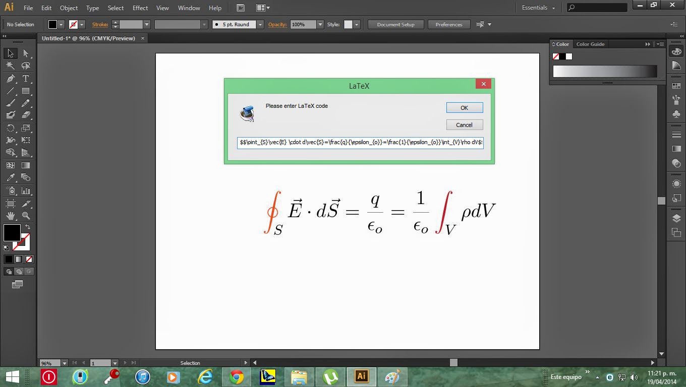Screen dimensions: 686x387
Task: Open the Brushes panel from dock
Action: click(676, 100)
